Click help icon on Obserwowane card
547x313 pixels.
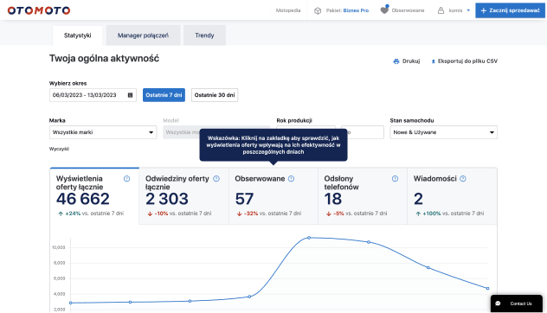[292, 179]
